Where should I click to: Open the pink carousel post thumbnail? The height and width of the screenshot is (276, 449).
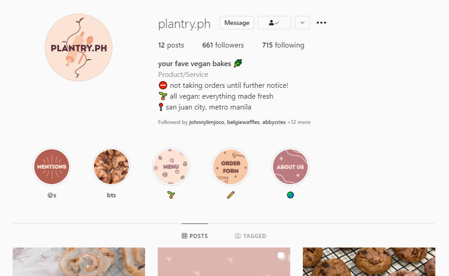coord(224,262)
